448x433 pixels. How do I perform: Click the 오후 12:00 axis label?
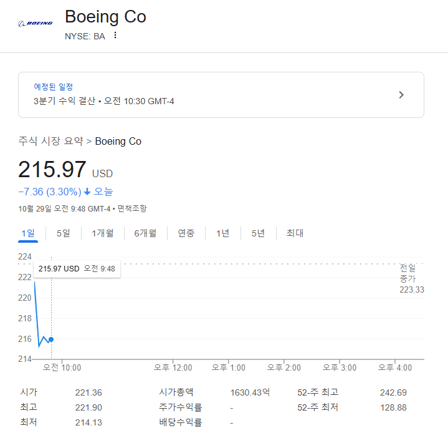coord(173,367)
